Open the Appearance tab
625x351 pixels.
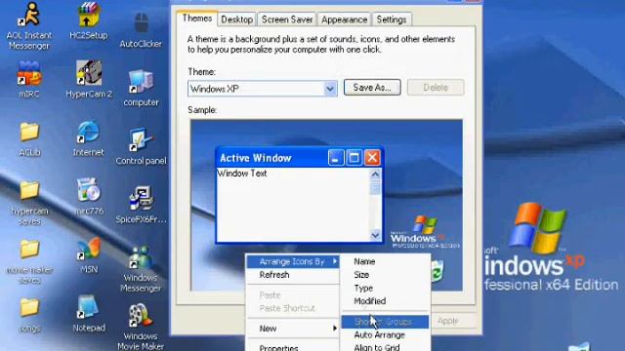click(345, 19)
